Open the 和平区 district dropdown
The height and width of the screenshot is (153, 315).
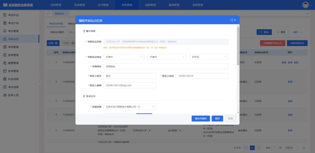point(209,57)
